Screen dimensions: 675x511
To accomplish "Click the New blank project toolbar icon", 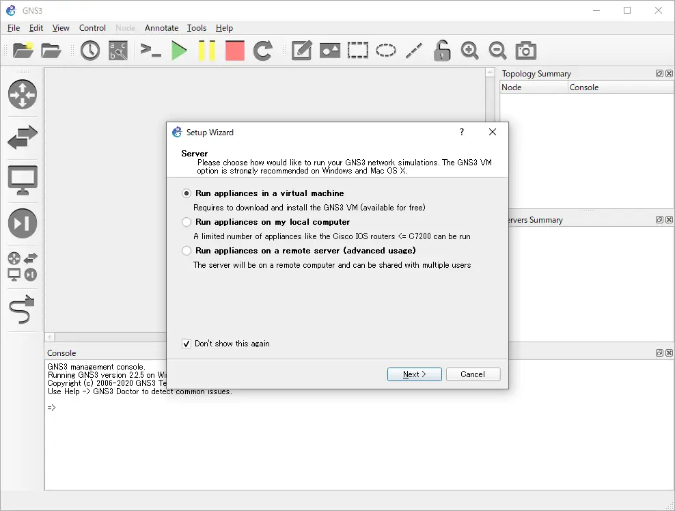I will tap(23, 51).
